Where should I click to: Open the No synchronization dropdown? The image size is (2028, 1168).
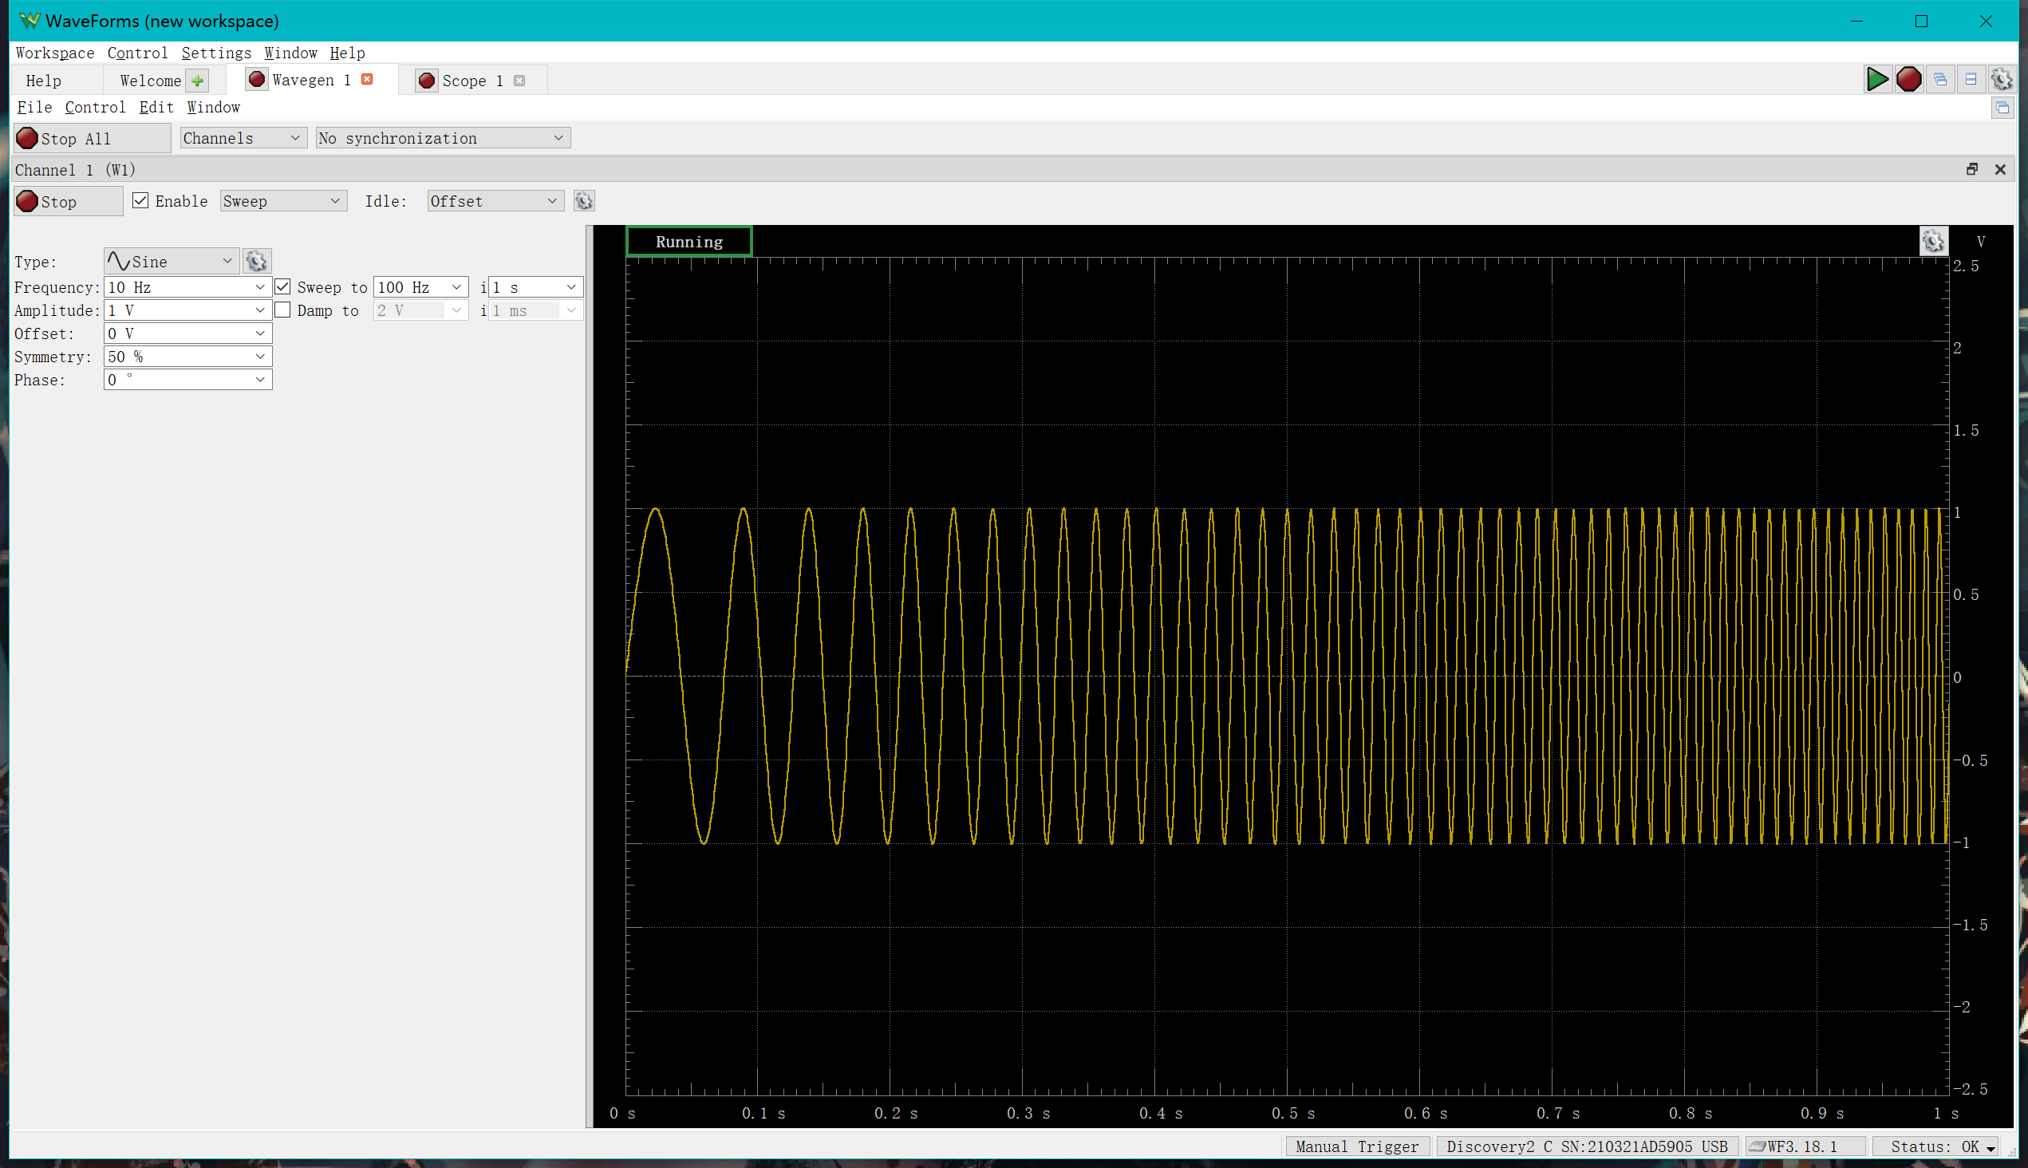443,138
